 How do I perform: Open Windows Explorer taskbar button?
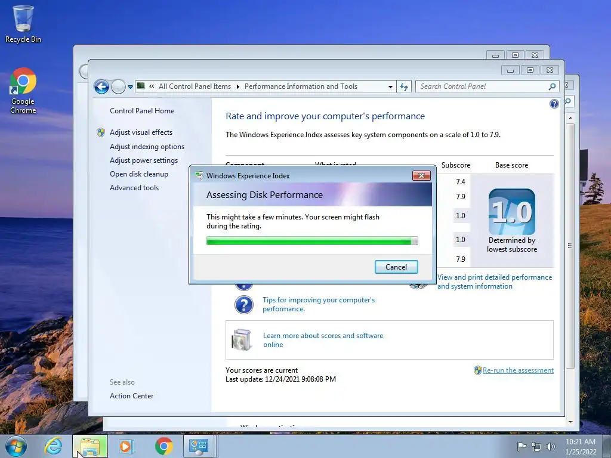(x=90, y=446)
